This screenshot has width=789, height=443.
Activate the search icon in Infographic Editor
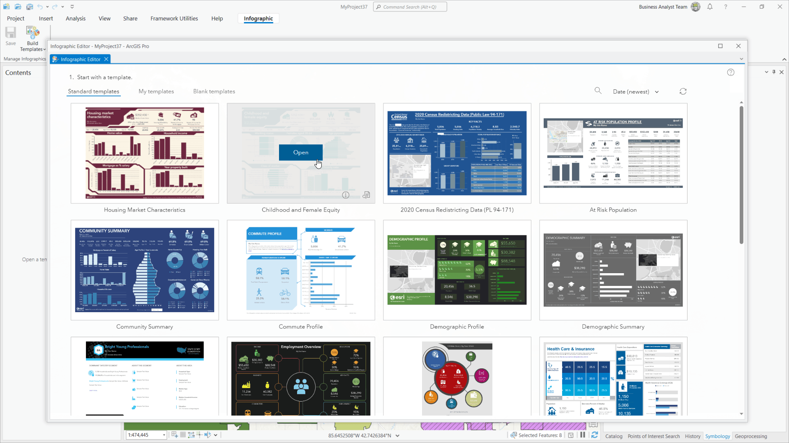[598, 91]
